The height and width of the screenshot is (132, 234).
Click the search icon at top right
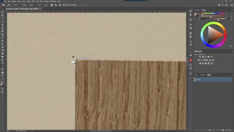click(x=223, y=5)
